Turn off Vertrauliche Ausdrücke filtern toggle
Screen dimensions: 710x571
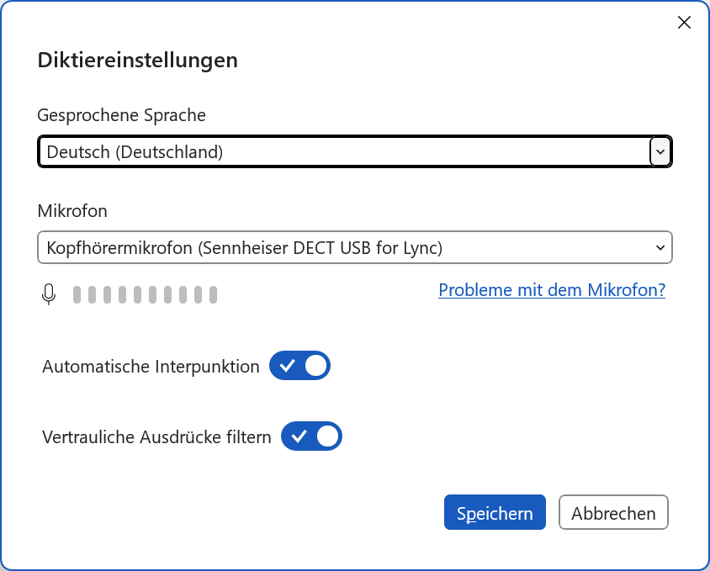coord(312,436)
